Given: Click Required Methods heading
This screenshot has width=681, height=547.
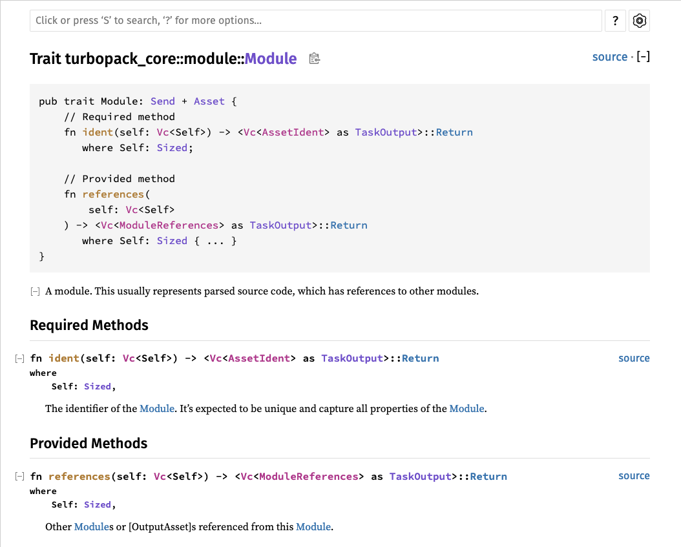Looking at the screenshot, I should tap(89, 325).
